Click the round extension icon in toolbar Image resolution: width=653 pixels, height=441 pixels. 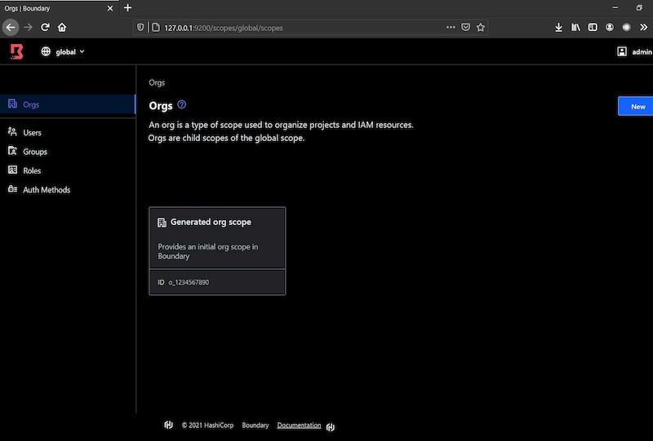626,28
